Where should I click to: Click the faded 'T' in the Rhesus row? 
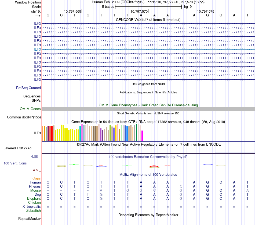221,186
